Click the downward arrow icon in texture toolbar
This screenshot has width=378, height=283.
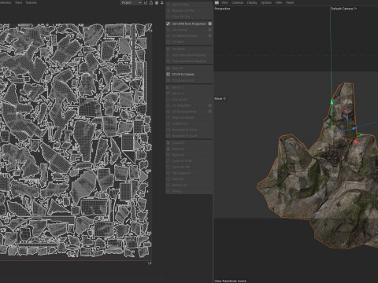pyautogui.click(x=162, y=2)
